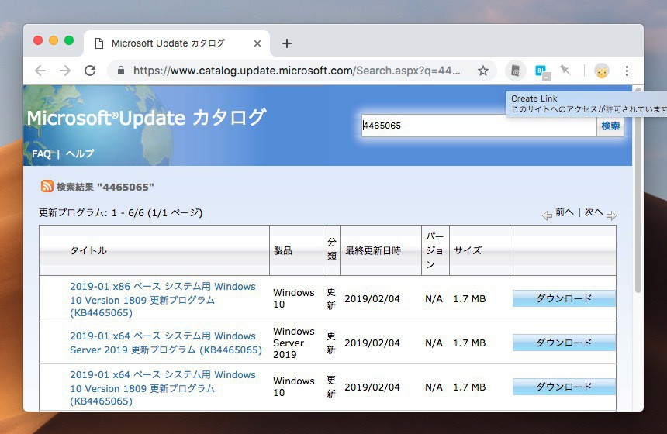This screenshot has width=667, height=434.
Task: Click the 更新プログラム: 1 - 6/6 count text
Action: point(120,212)
